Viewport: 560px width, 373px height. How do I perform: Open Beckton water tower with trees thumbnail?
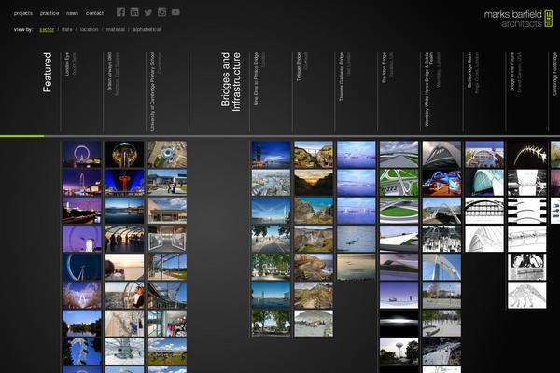point(399,352)
